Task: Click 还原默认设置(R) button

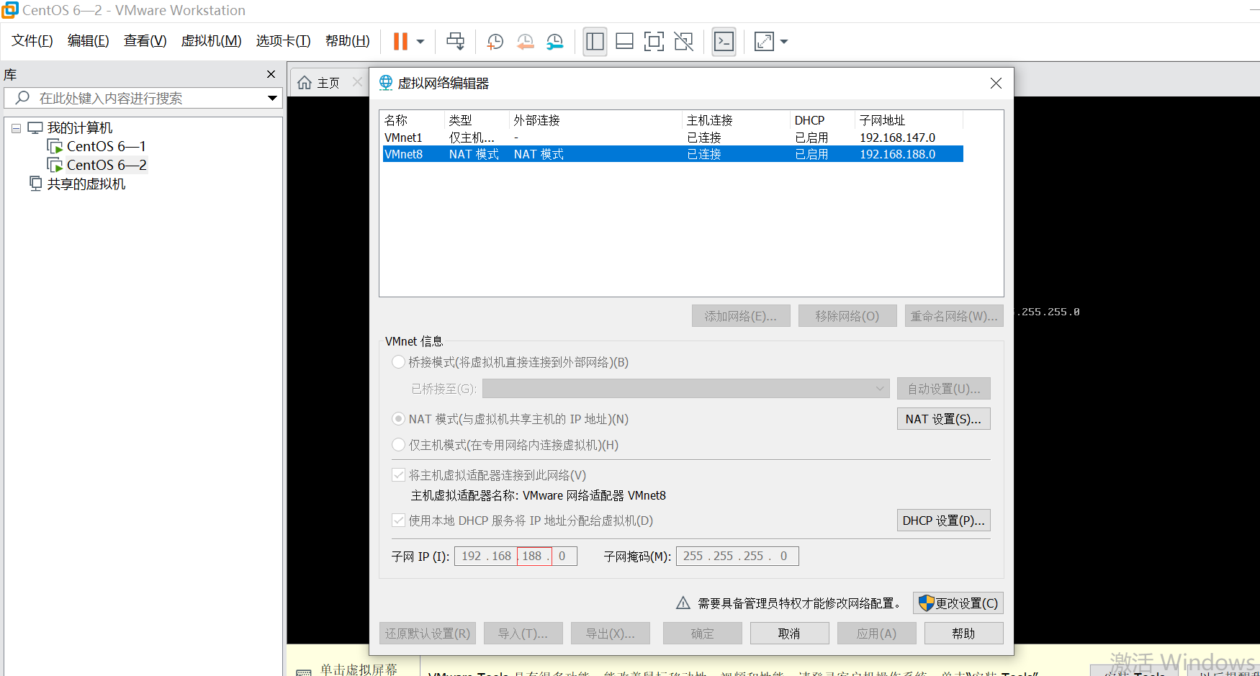Action: pos(428,634)
